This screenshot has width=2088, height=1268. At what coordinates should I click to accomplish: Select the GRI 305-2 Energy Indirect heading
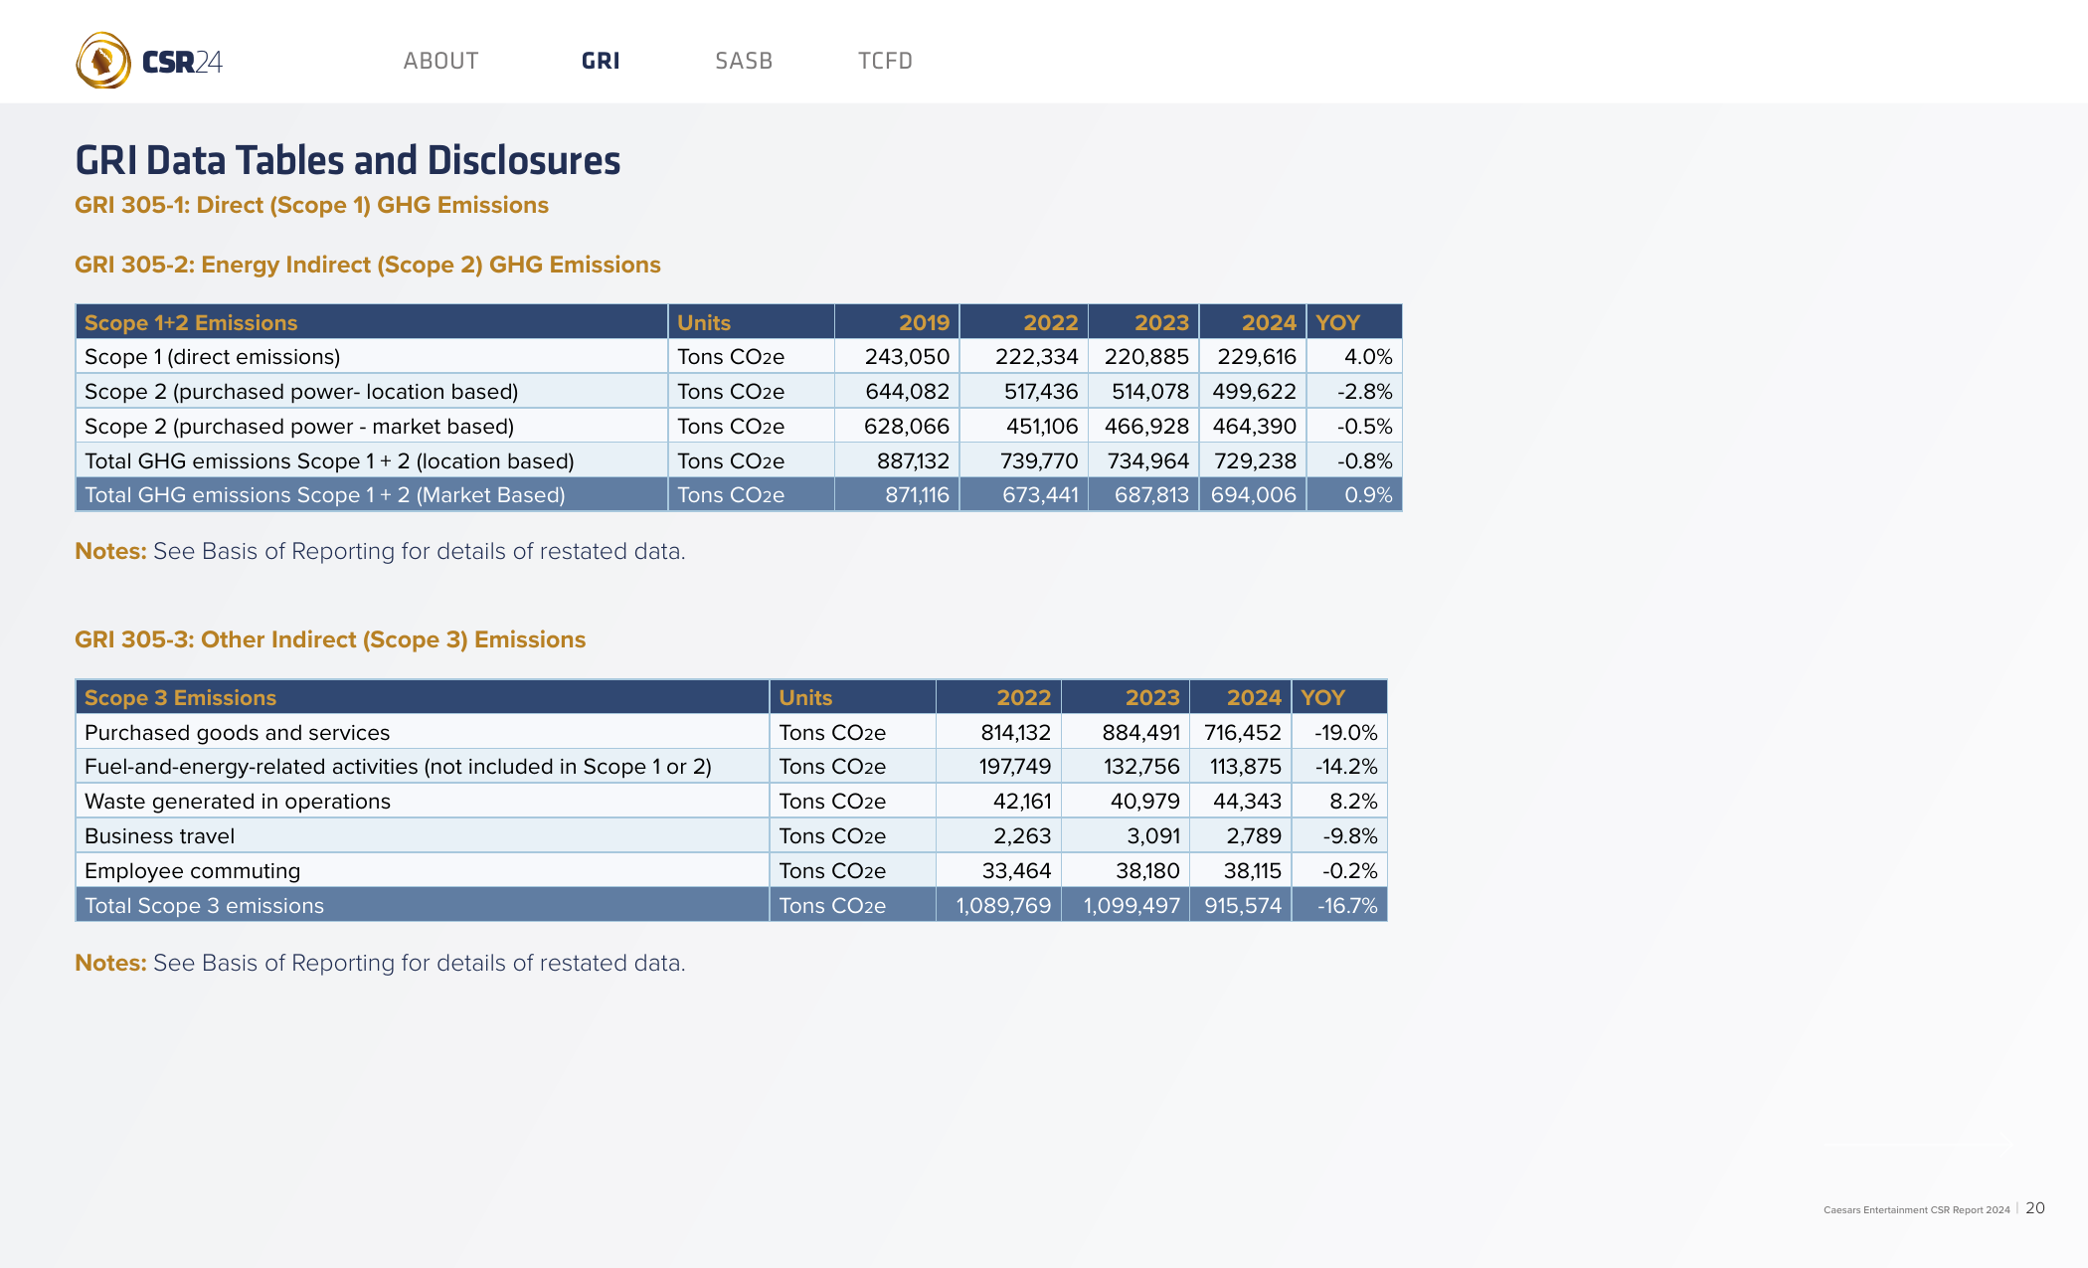tap(368, 265)
